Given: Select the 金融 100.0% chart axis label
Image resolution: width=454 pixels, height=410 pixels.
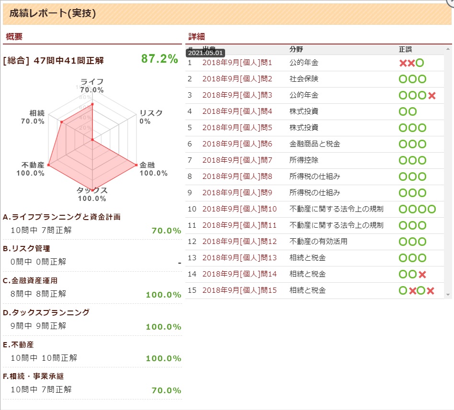Looking at the screenshot, I should (154, 168).
